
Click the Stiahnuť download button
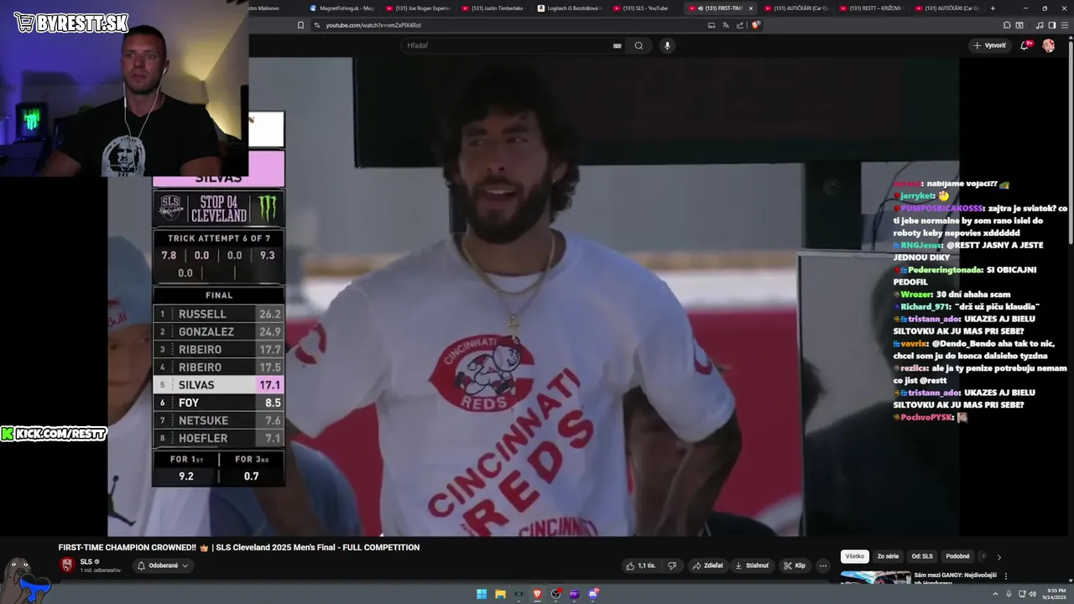click(x=752, y=565)
